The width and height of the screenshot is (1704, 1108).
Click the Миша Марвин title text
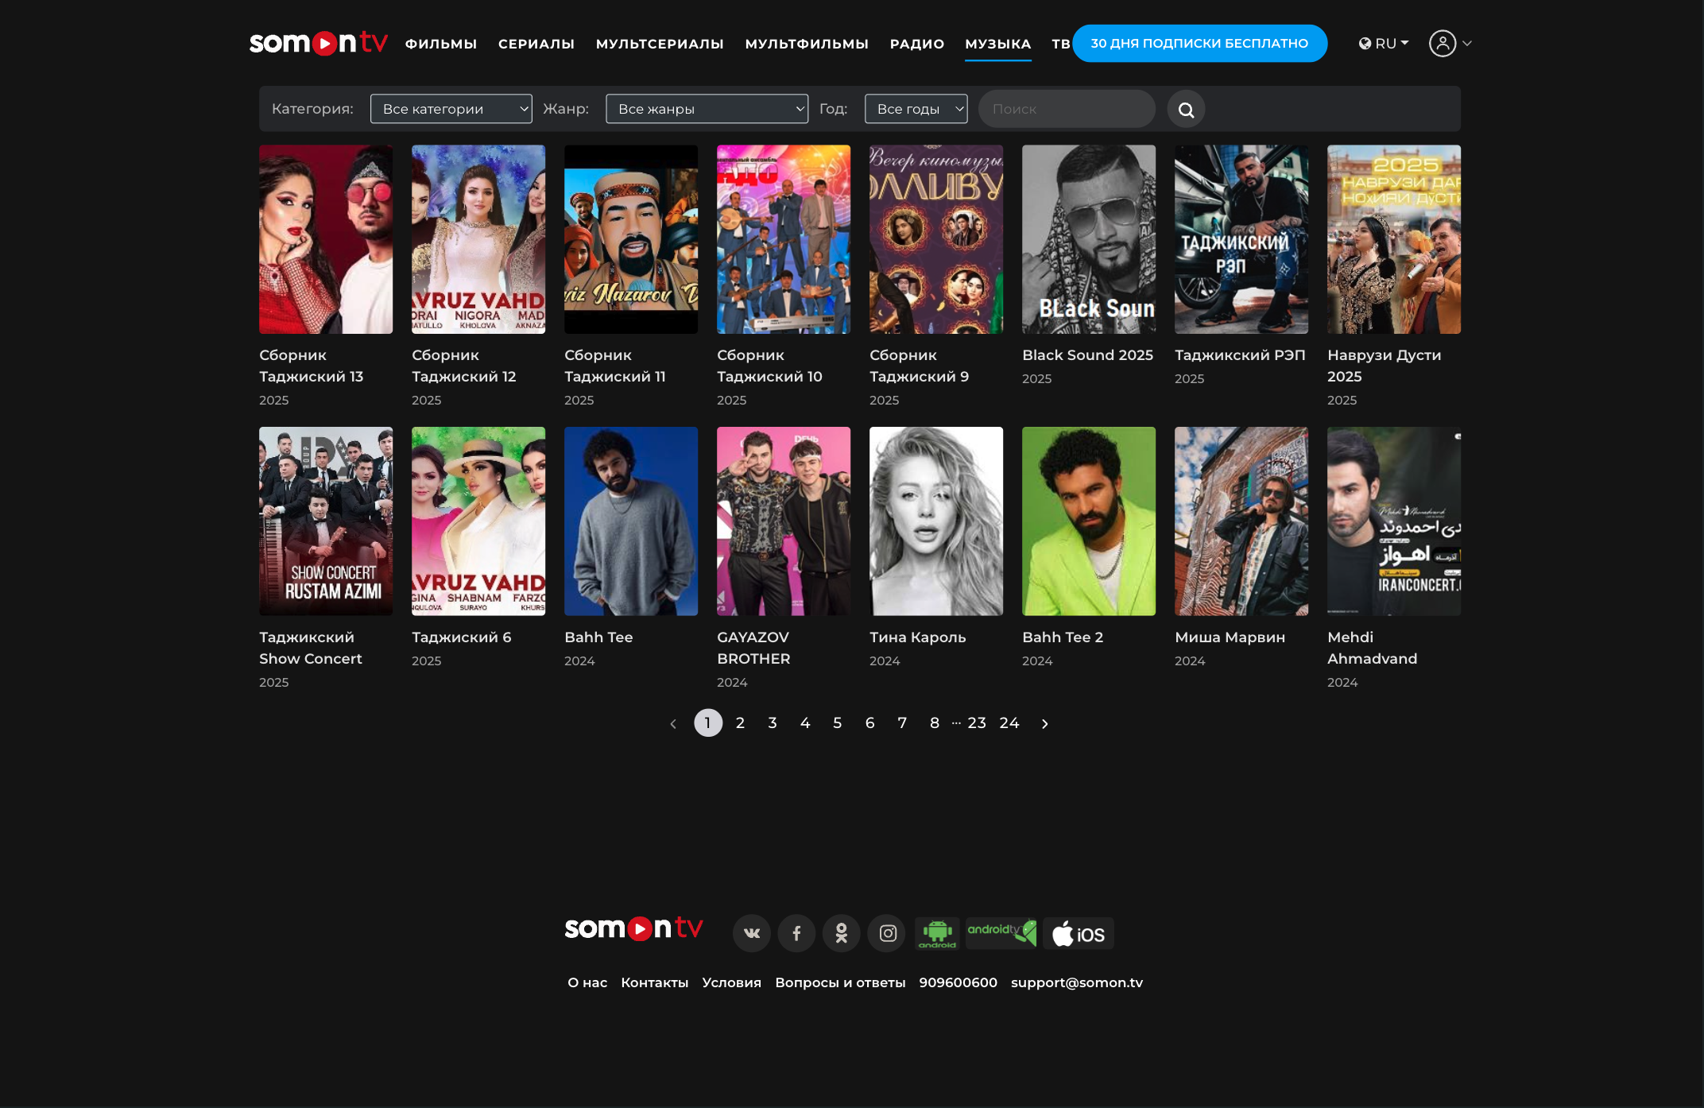pos(1230,637)
